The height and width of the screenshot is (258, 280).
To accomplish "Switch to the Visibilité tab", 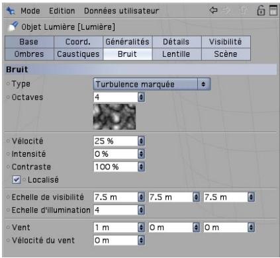I will point(226,42).
